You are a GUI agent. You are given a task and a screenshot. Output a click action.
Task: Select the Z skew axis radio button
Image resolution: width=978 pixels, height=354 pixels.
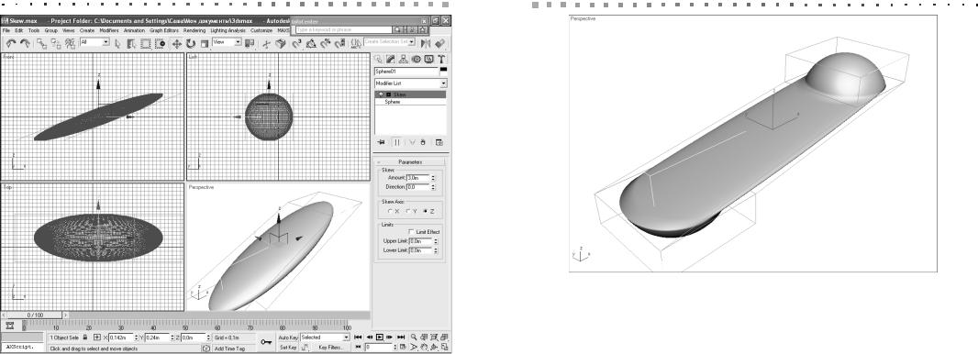[x=426, y=211]
